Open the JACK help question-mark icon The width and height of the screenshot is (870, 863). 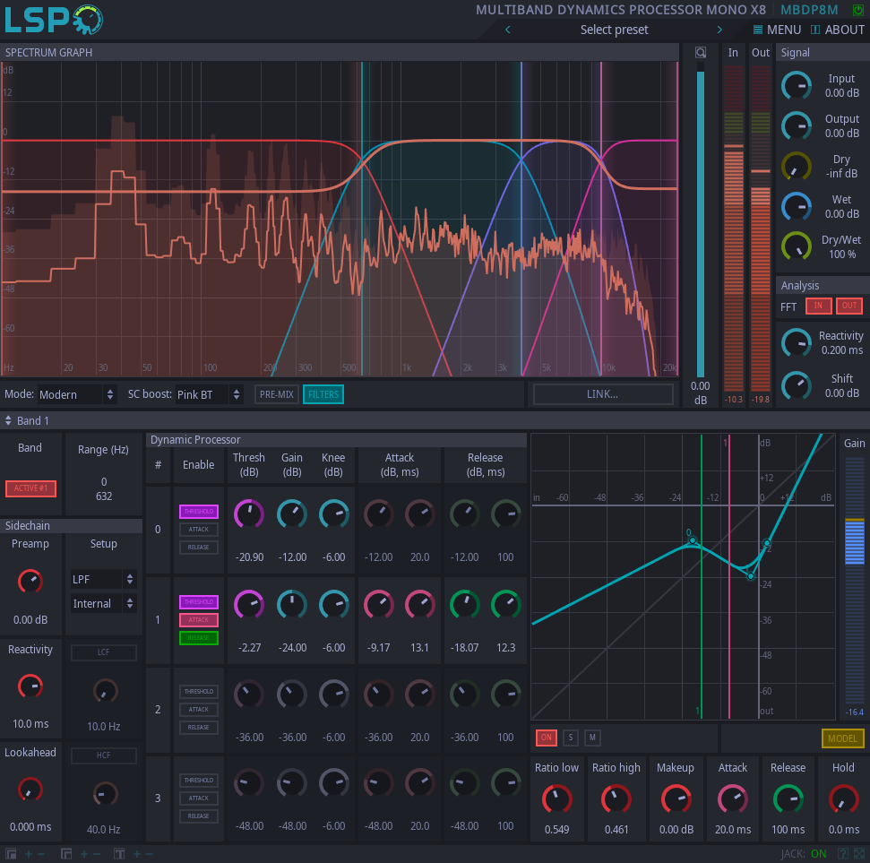842,853
